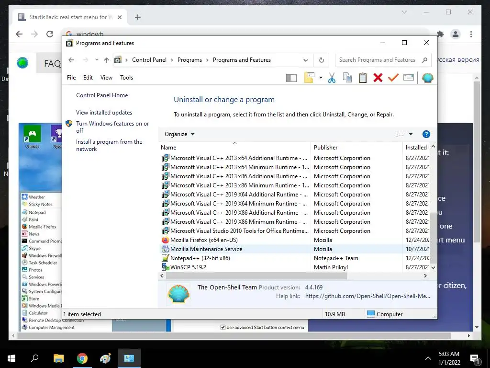Screen dimensions: 490x368
Task: Open the notification center icon
Action: tap(475, 359)
